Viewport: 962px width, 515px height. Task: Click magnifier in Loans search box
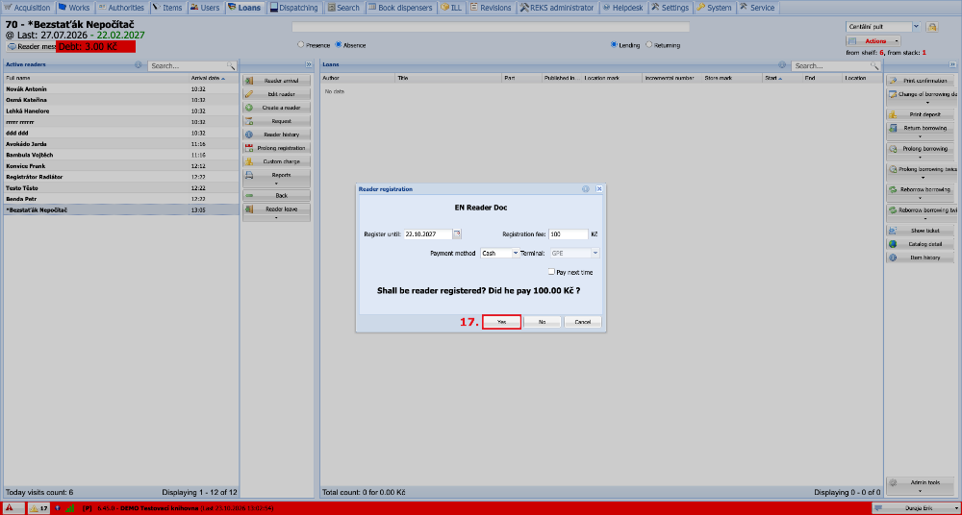pos(874,65)
